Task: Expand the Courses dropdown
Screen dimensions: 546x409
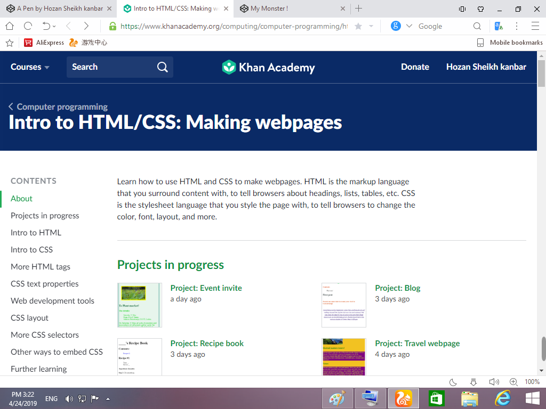Action: pos(30,67)
